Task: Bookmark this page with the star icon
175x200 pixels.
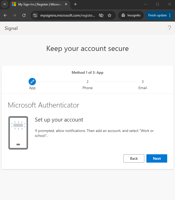Action: 109,15
